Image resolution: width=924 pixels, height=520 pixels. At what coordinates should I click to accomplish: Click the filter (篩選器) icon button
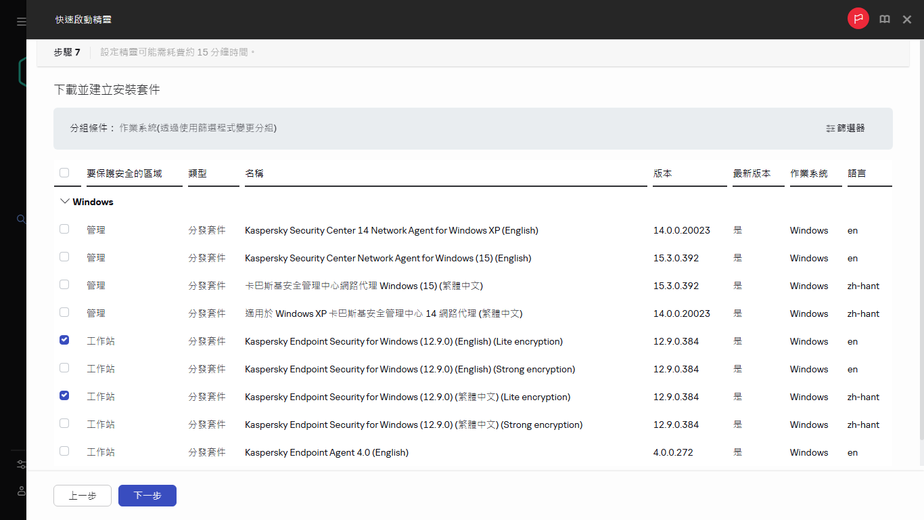tap(845, 128)
